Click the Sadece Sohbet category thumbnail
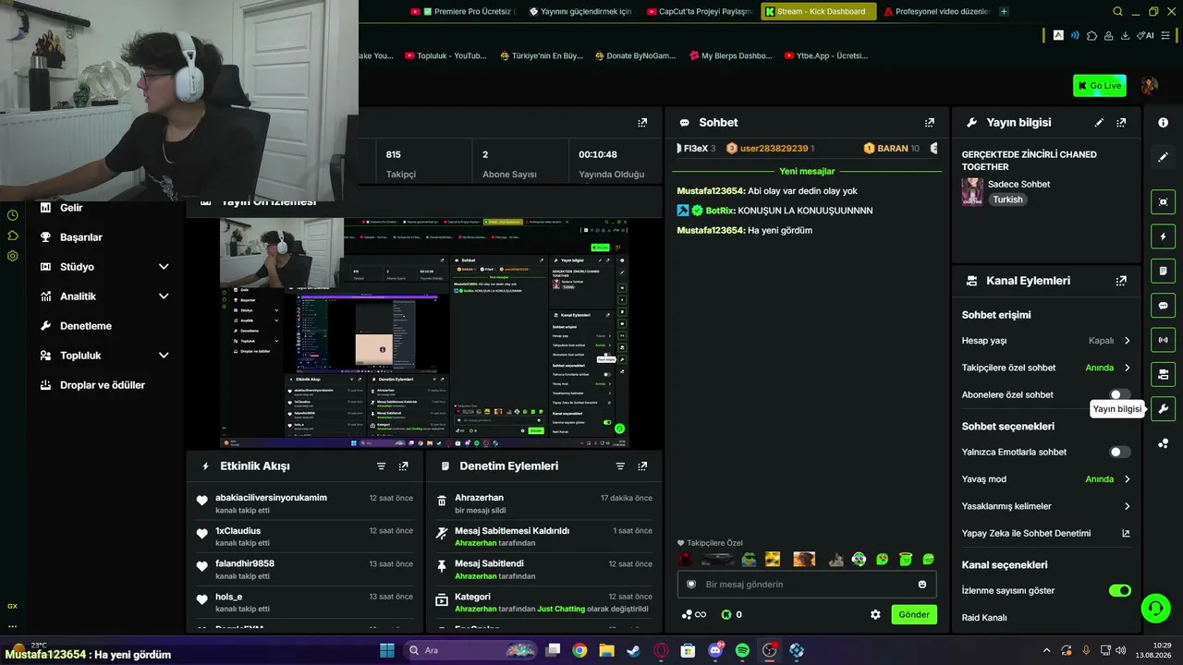Viewport: 1183px width, 665px height. (x=972, y=191)
